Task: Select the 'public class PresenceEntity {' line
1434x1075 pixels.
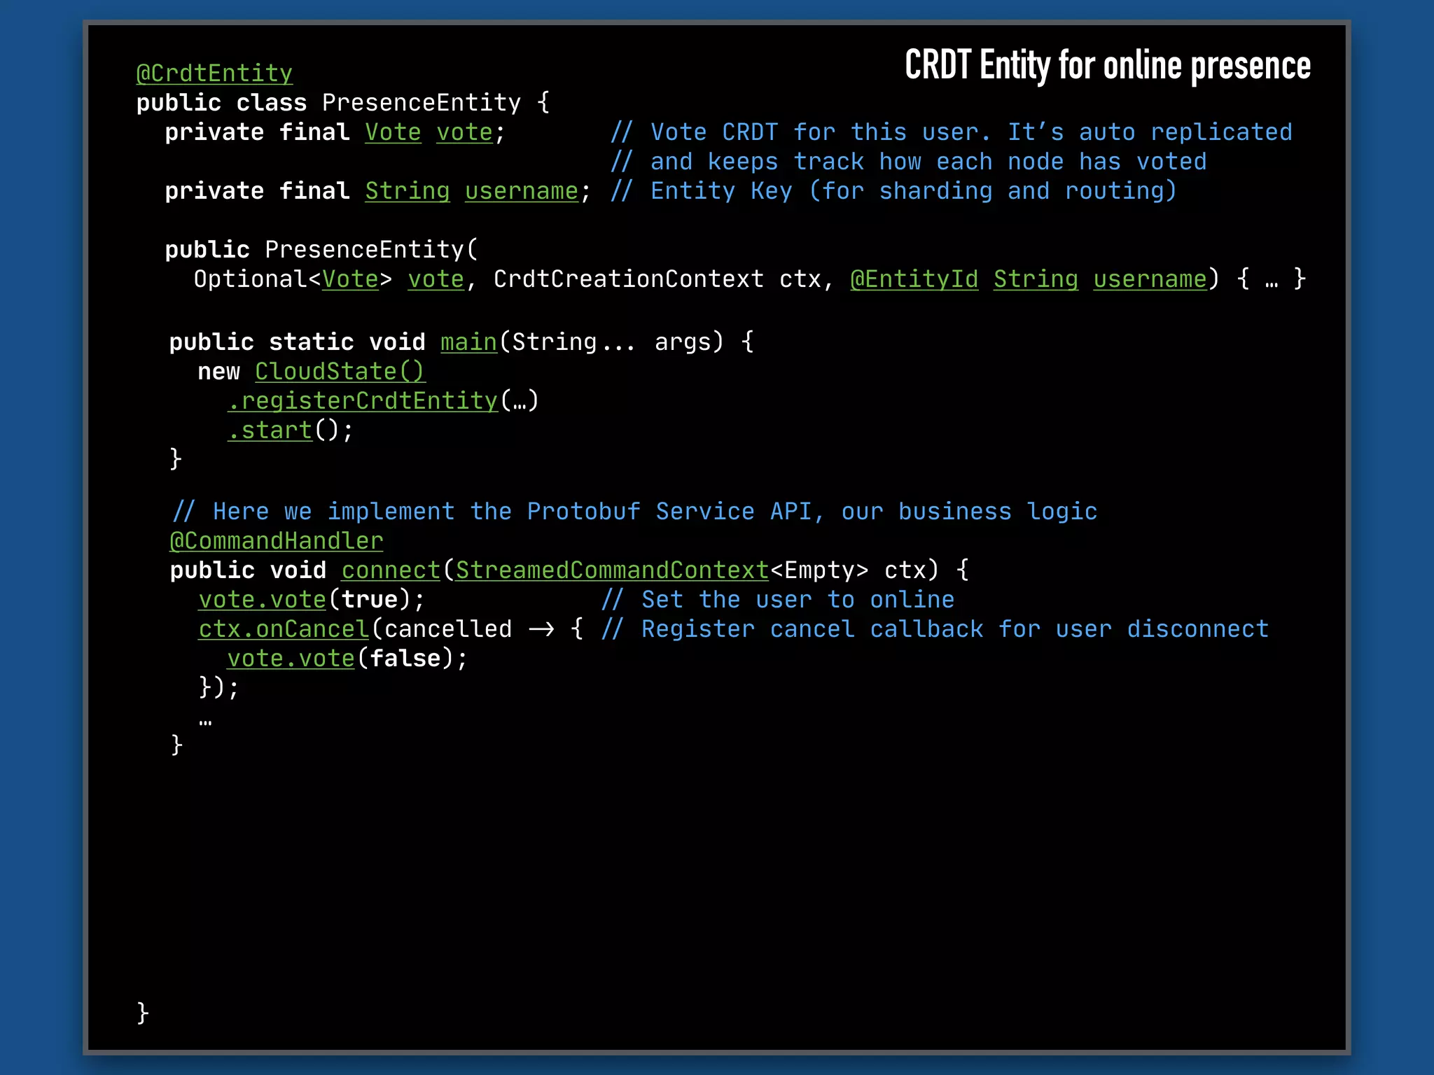Action: click(343, 103)
